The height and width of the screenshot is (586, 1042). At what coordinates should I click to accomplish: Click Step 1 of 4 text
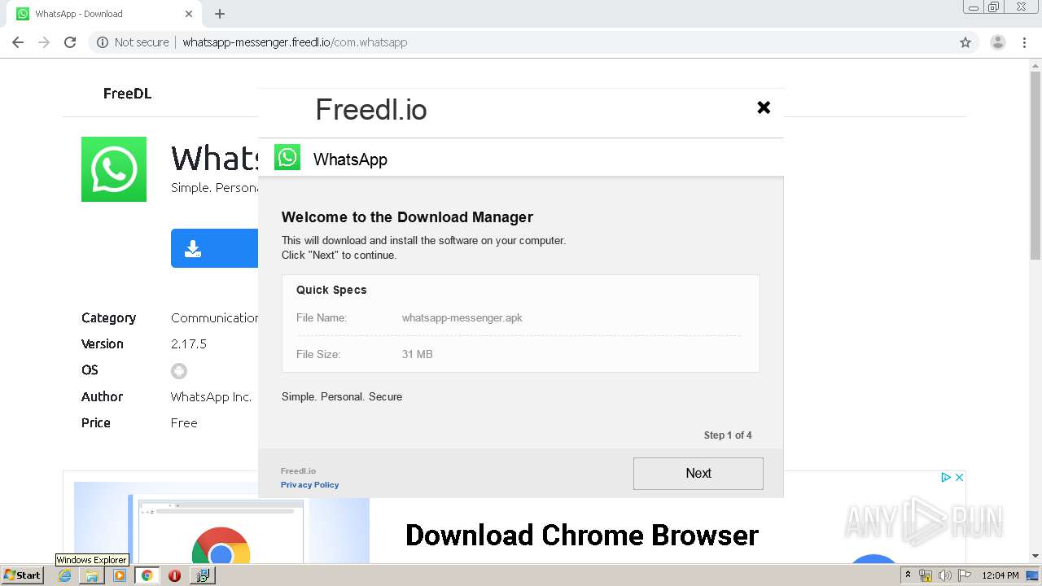click(x=728, y=435)
